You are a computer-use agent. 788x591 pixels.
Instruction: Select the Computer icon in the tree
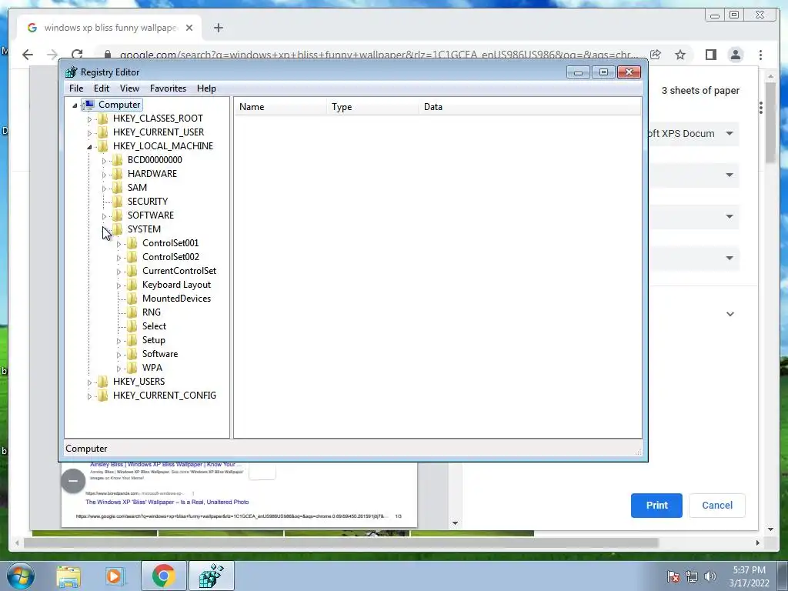click(x=89, y=105)
